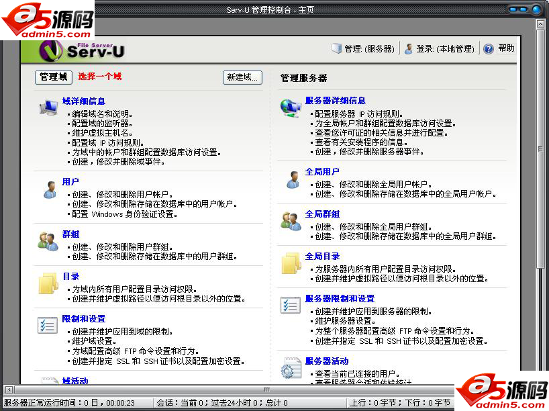Click the text 配置服务器 IP 访问规则

(359, 114)
